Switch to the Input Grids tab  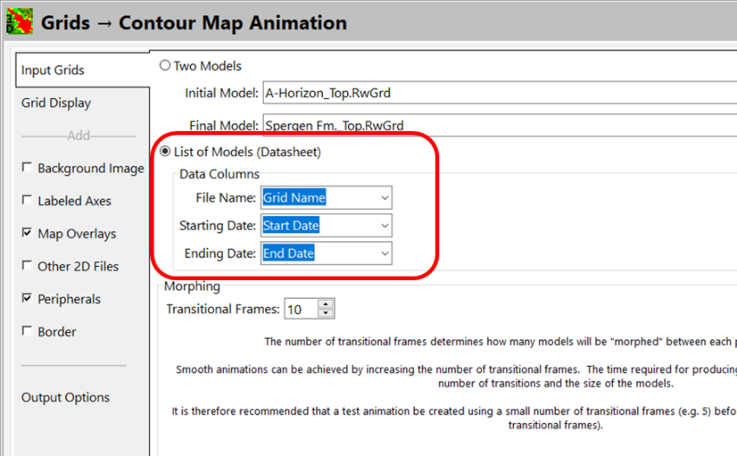pyautogui.click(x=54, y=70)
